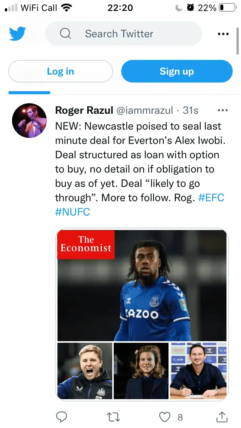Click the Twitter bird logo
The height and width of the screenshot is (428, 241).
click(x=17, y=34)
